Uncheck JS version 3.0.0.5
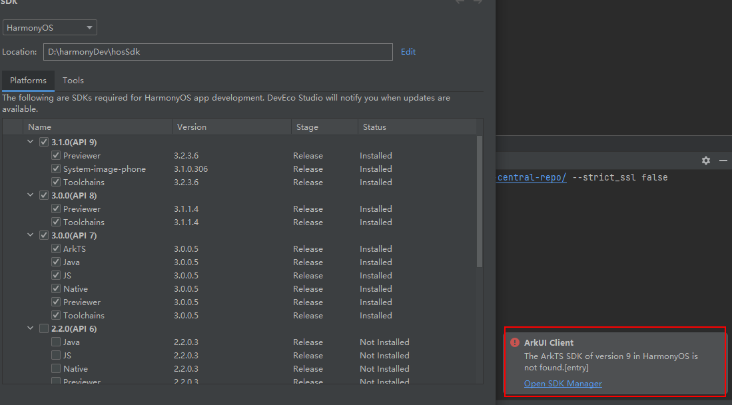Image resolution: width=732 pixels, height=405 pixels. 56,275
